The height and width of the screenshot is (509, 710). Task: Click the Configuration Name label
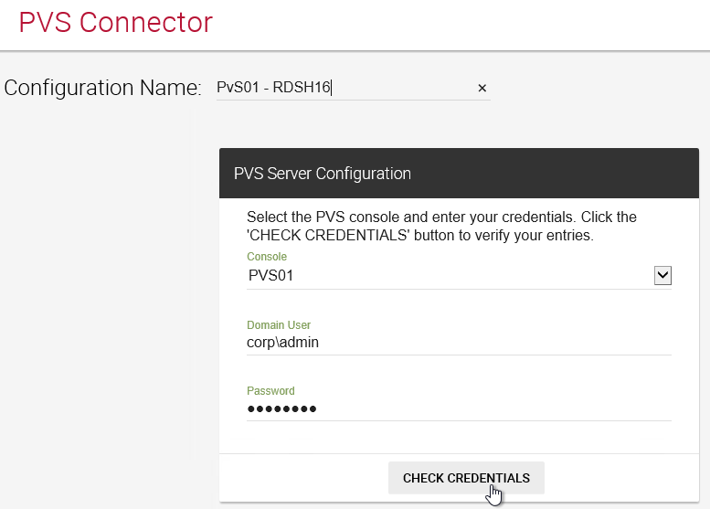(x=102, y=88)
